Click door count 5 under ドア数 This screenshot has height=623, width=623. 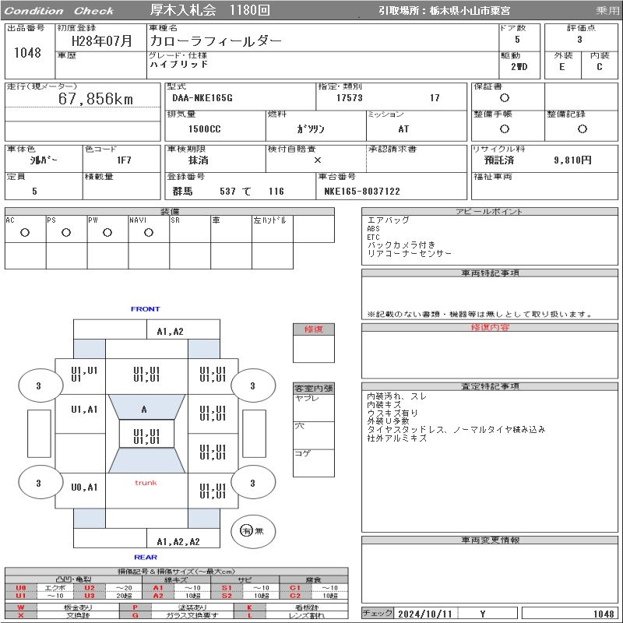(517, 40)
